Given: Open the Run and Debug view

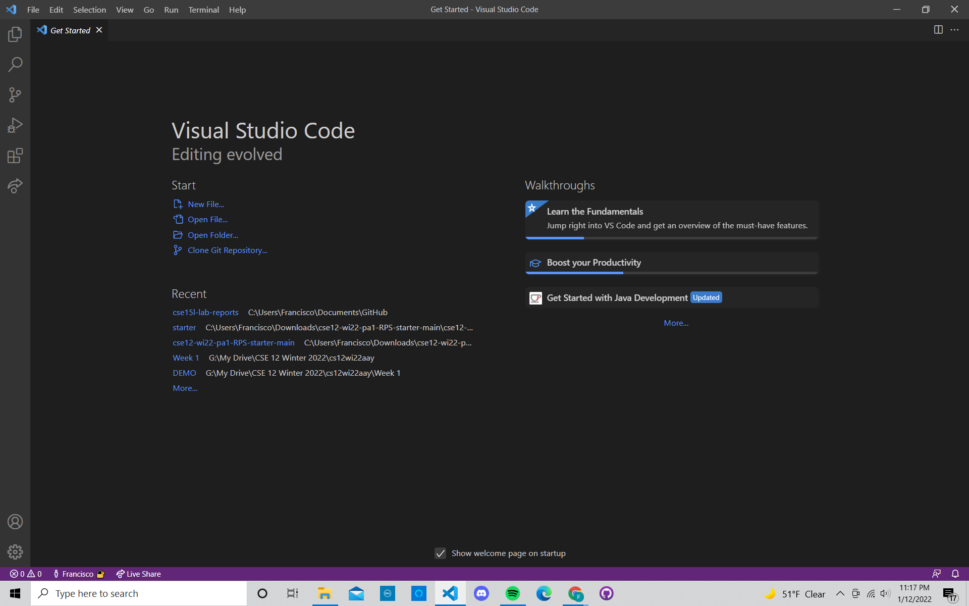Looking at the screenshot, I should click(x=15, y=125).
